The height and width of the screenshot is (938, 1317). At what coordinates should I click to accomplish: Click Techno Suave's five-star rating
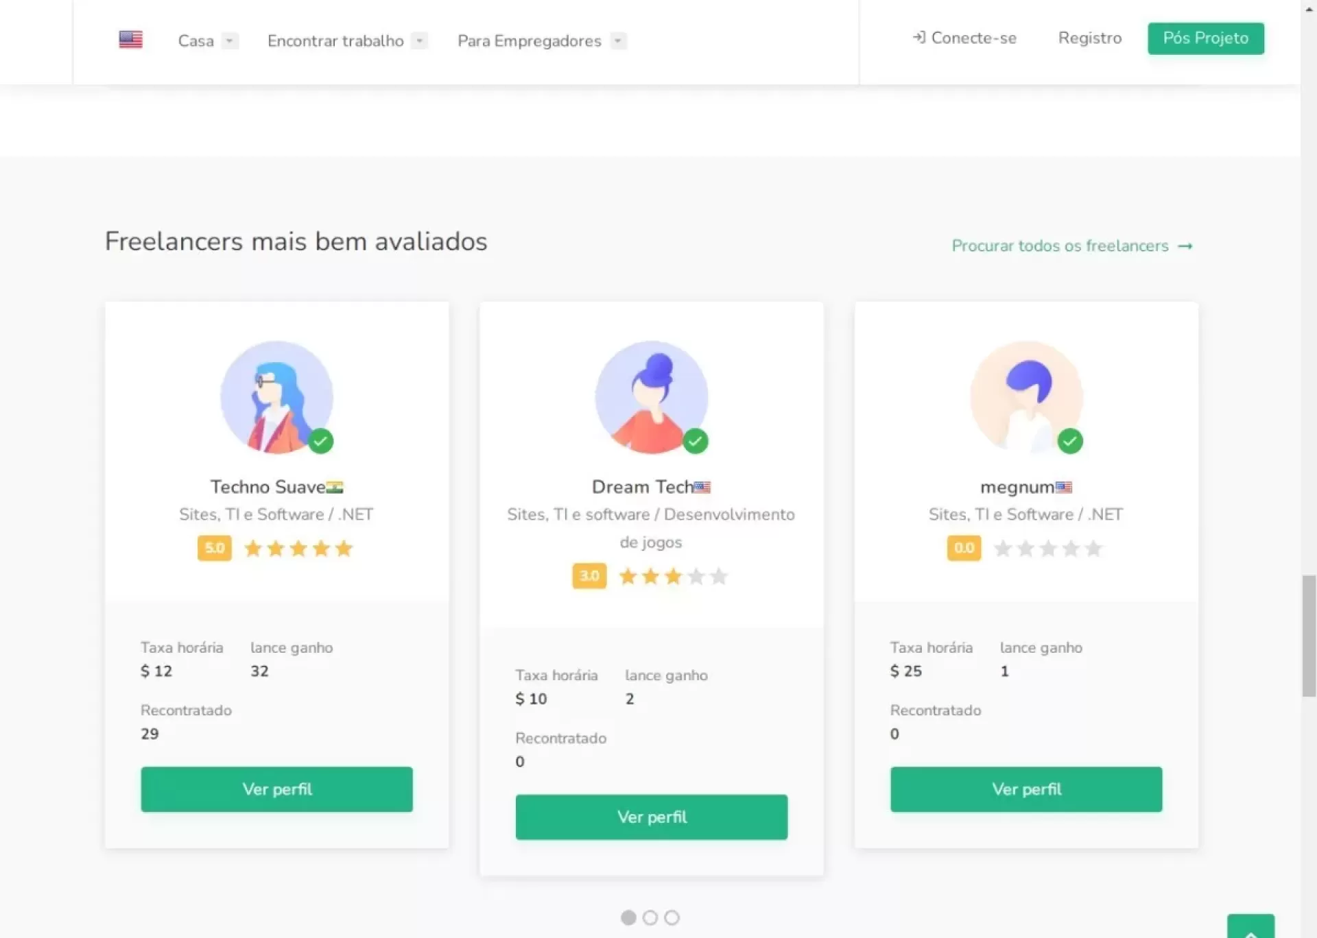298,549
